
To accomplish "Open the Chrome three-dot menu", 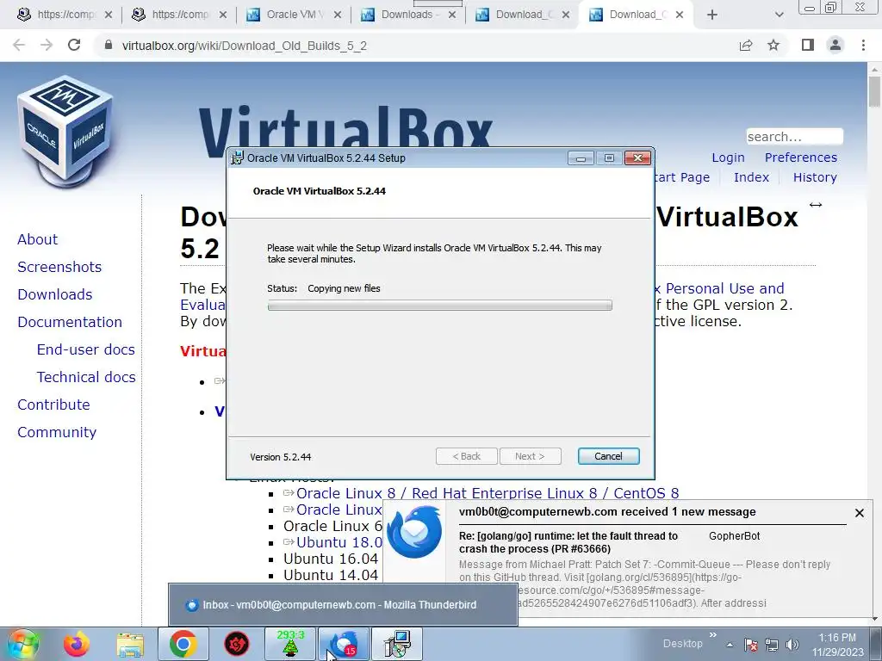I will click(863, 46).
